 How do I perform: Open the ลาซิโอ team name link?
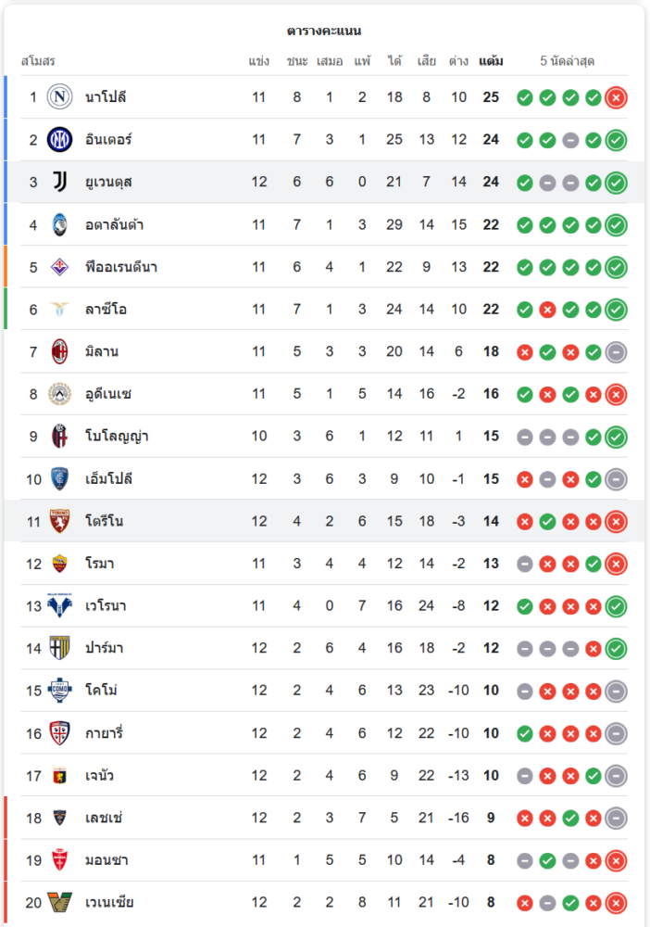(106, 310)
